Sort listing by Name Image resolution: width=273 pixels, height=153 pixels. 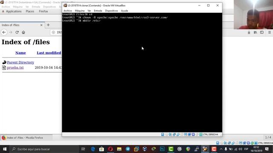[x=20, y=53]
